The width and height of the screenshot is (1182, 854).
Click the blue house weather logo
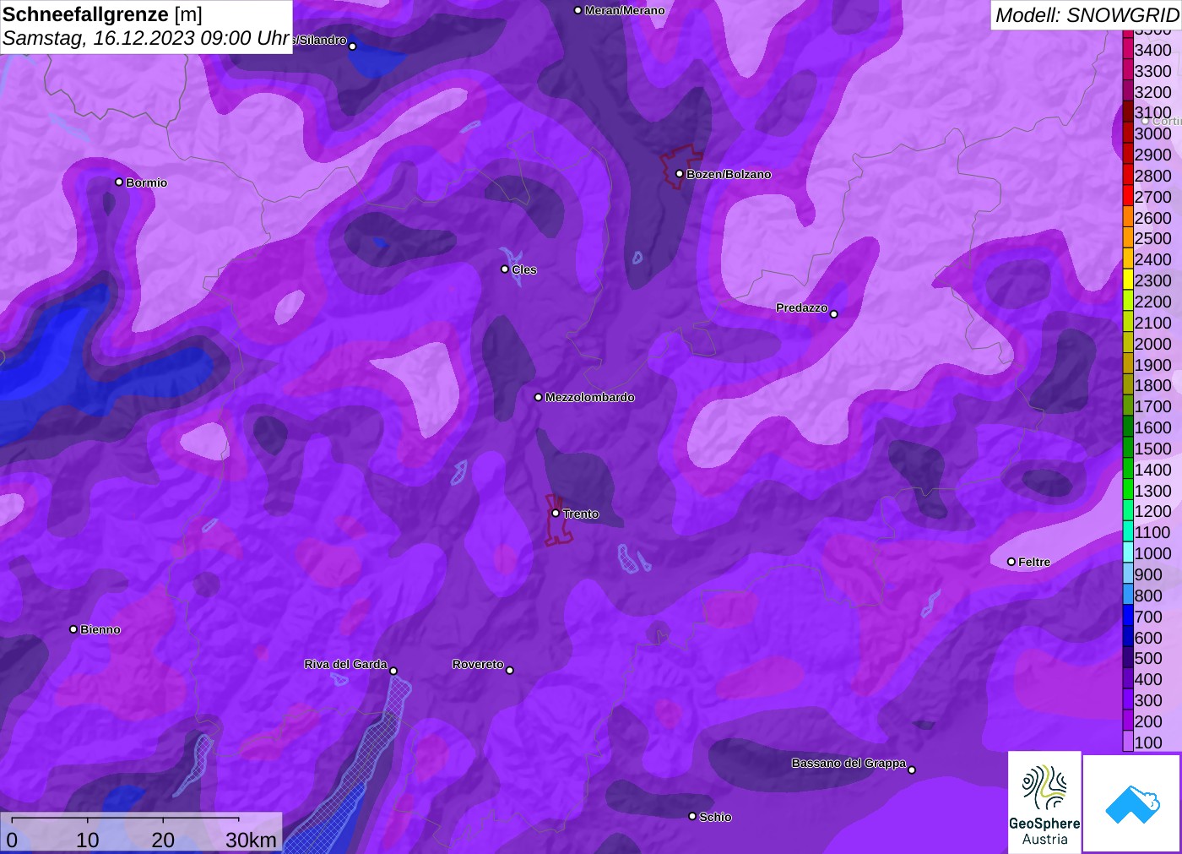(x=1131, y=803)
